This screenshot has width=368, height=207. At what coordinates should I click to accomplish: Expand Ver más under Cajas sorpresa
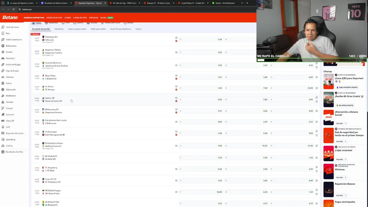pyautogui.click(x=341, y=159)
